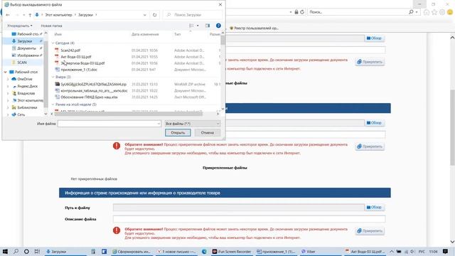Open Документы in quick access
455x256 pixels.
pyautogui.click(x=26, y=48)
